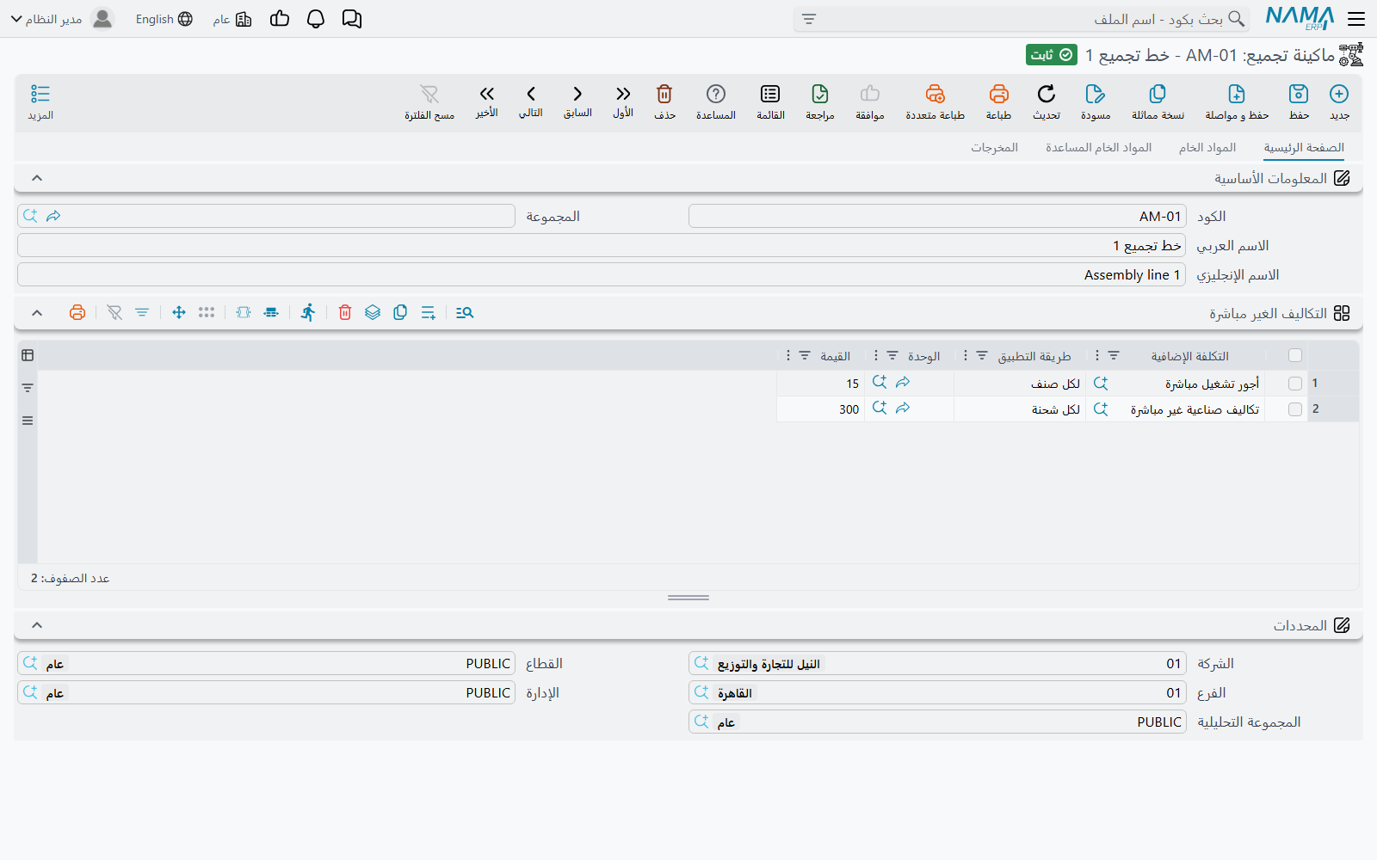Image resolution: width=1377 pixels, height=860 pixels.
Task: Click the حذف trash icon in top toolbar
Action: click(664, 94)
